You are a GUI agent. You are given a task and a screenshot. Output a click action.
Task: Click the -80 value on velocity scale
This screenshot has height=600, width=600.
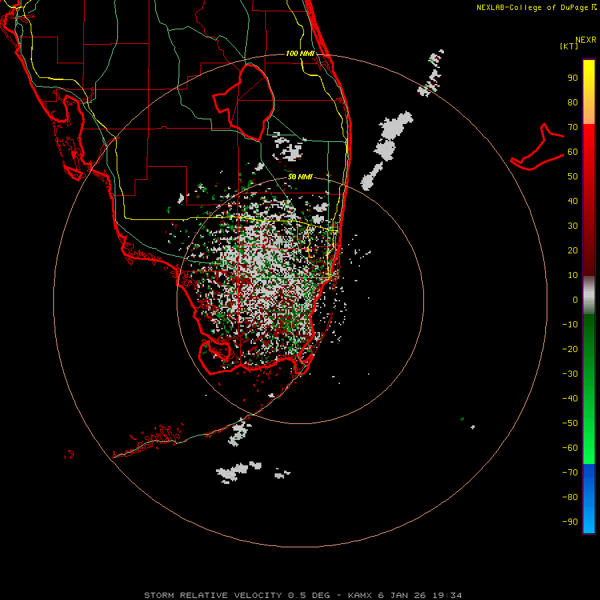(x=570, y=497)
